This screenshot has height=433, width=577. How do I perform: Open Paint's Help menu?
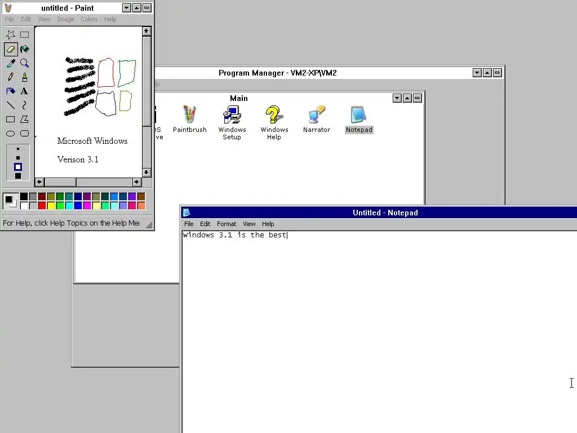(x=110, y=19)
